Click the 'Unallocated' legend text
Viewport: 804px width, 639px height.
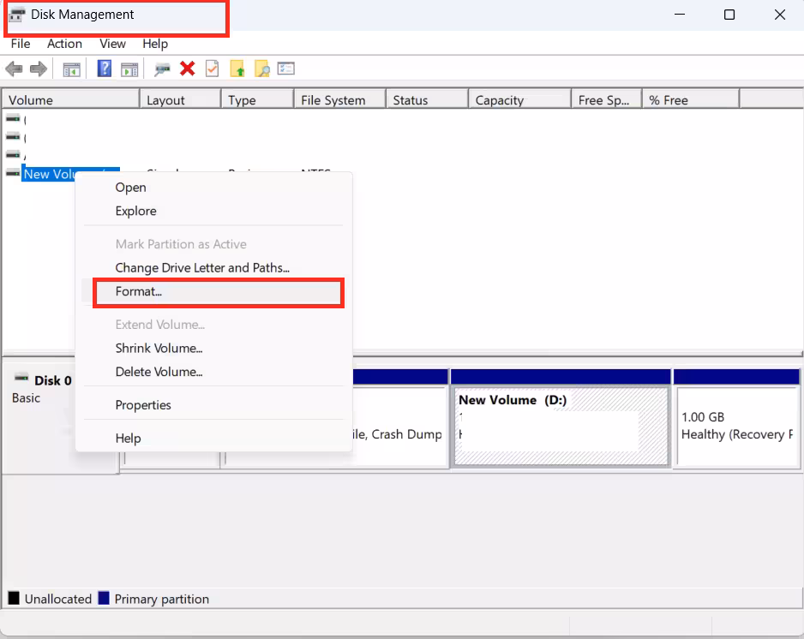tap(58, 599)
